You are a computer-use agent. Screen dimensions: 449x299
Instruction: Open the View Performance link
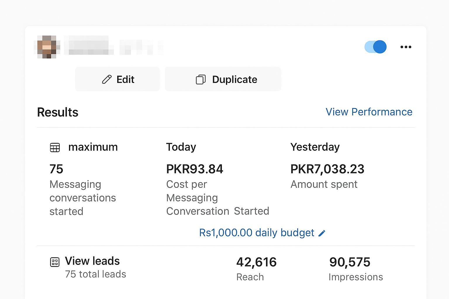click(369, 112)
